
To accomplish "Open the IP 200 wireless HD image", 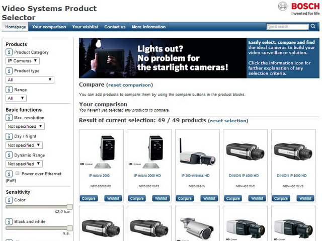I will pyautogui.click(x=197, y=153).
